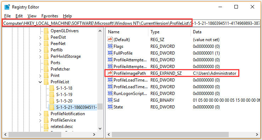Click the ProfileImagePath string value icon

pos(110,73)
